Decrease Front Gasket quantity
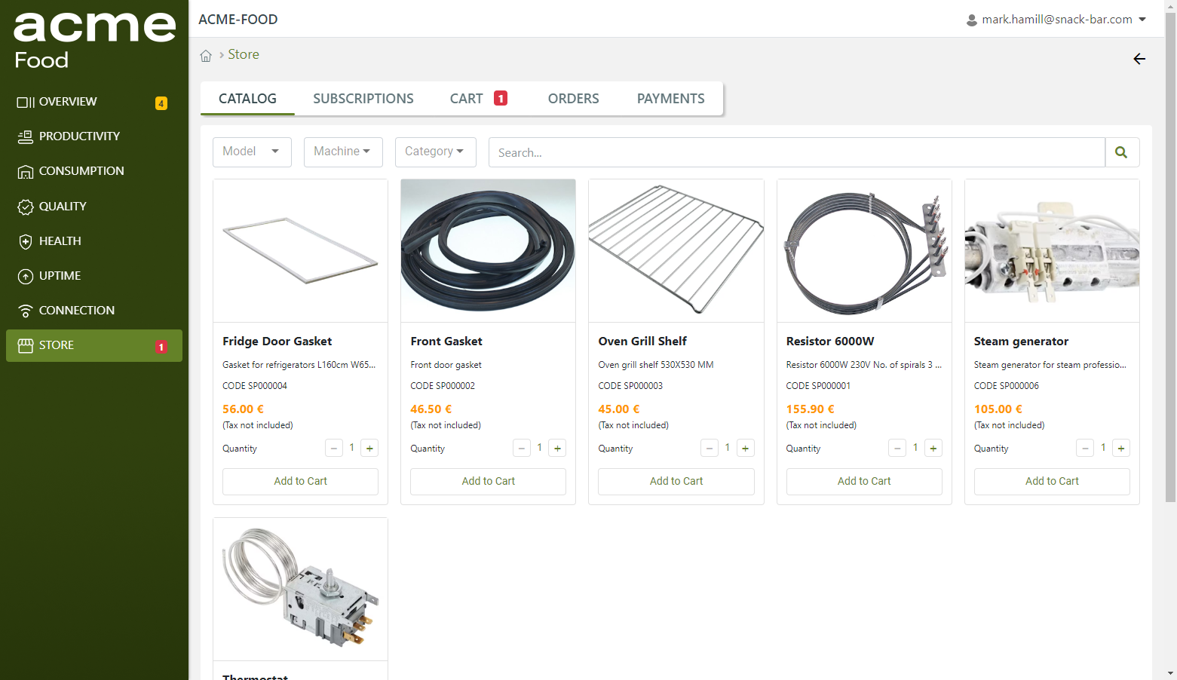Viewport: 1177px width, 680px height. coord(522,449)
